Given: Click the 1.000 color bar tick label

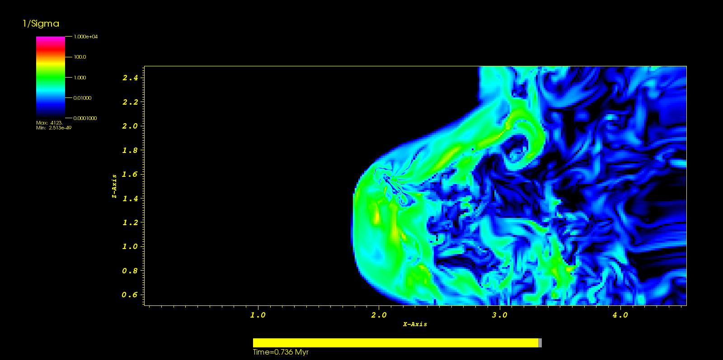Looking at the screenshot, I should (x=80, y=78).
